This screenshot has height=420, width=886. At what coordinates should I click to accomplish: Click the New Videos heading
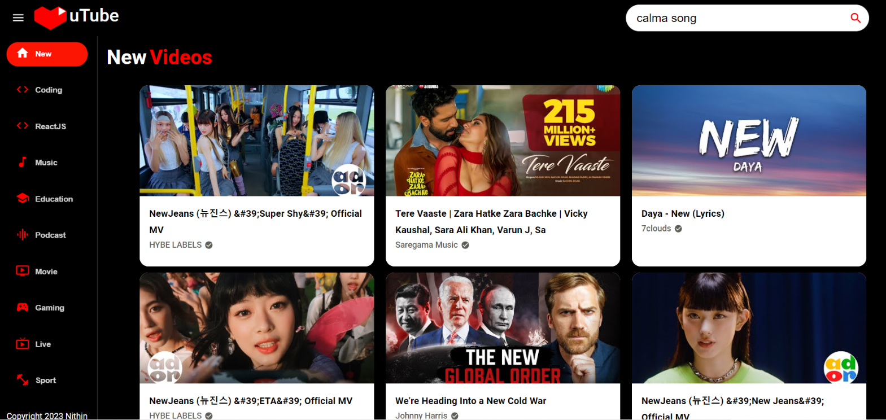click(159, 57)
